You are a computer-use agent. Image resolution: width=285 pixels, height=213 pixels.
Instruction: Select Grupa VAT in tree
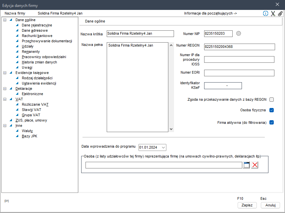[31, 115]
